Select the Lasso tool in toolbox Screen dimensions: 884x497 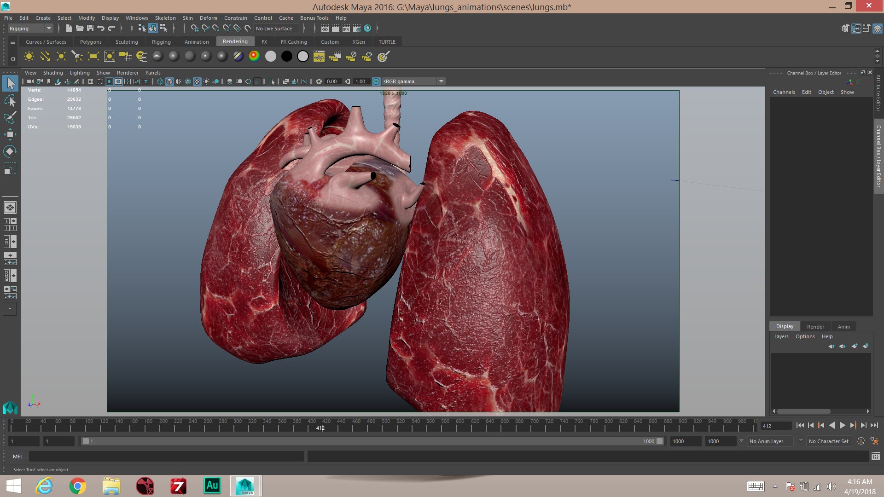10,100
